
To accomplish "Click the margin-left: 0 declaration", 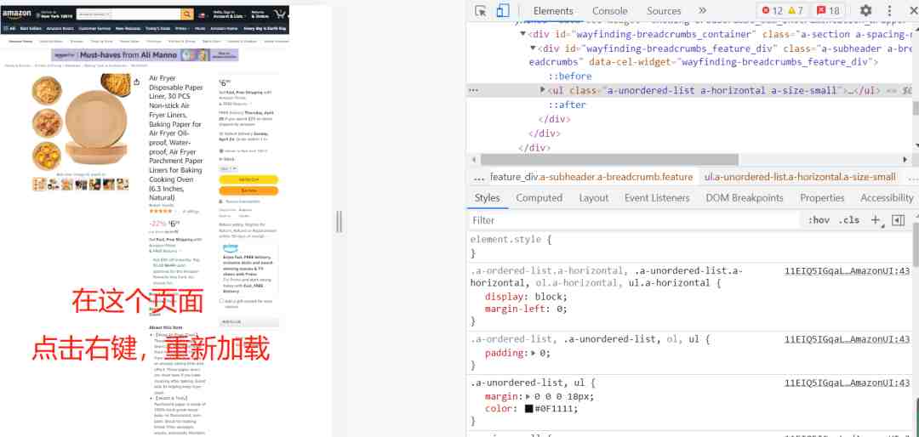I will tap(526, 309).
